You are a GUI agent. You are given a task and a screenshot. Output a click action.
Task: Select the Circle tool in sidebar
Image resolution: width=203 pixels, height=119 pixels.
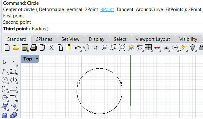(5, 80)
